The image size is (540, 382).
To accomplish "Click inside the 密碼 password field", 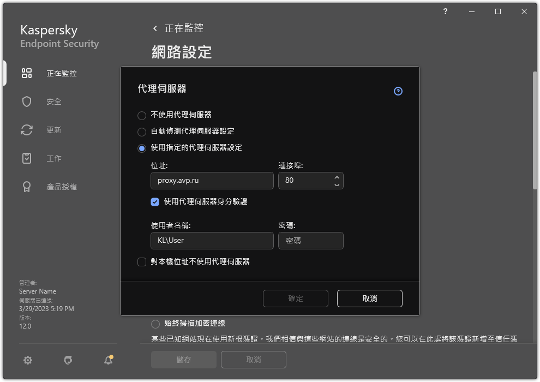I will click(311, 241).
